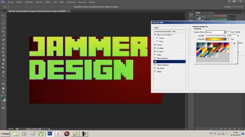Enable Renk Kaplama checkbox
Viewport: 245px width, 137px height.
[155, 58]
